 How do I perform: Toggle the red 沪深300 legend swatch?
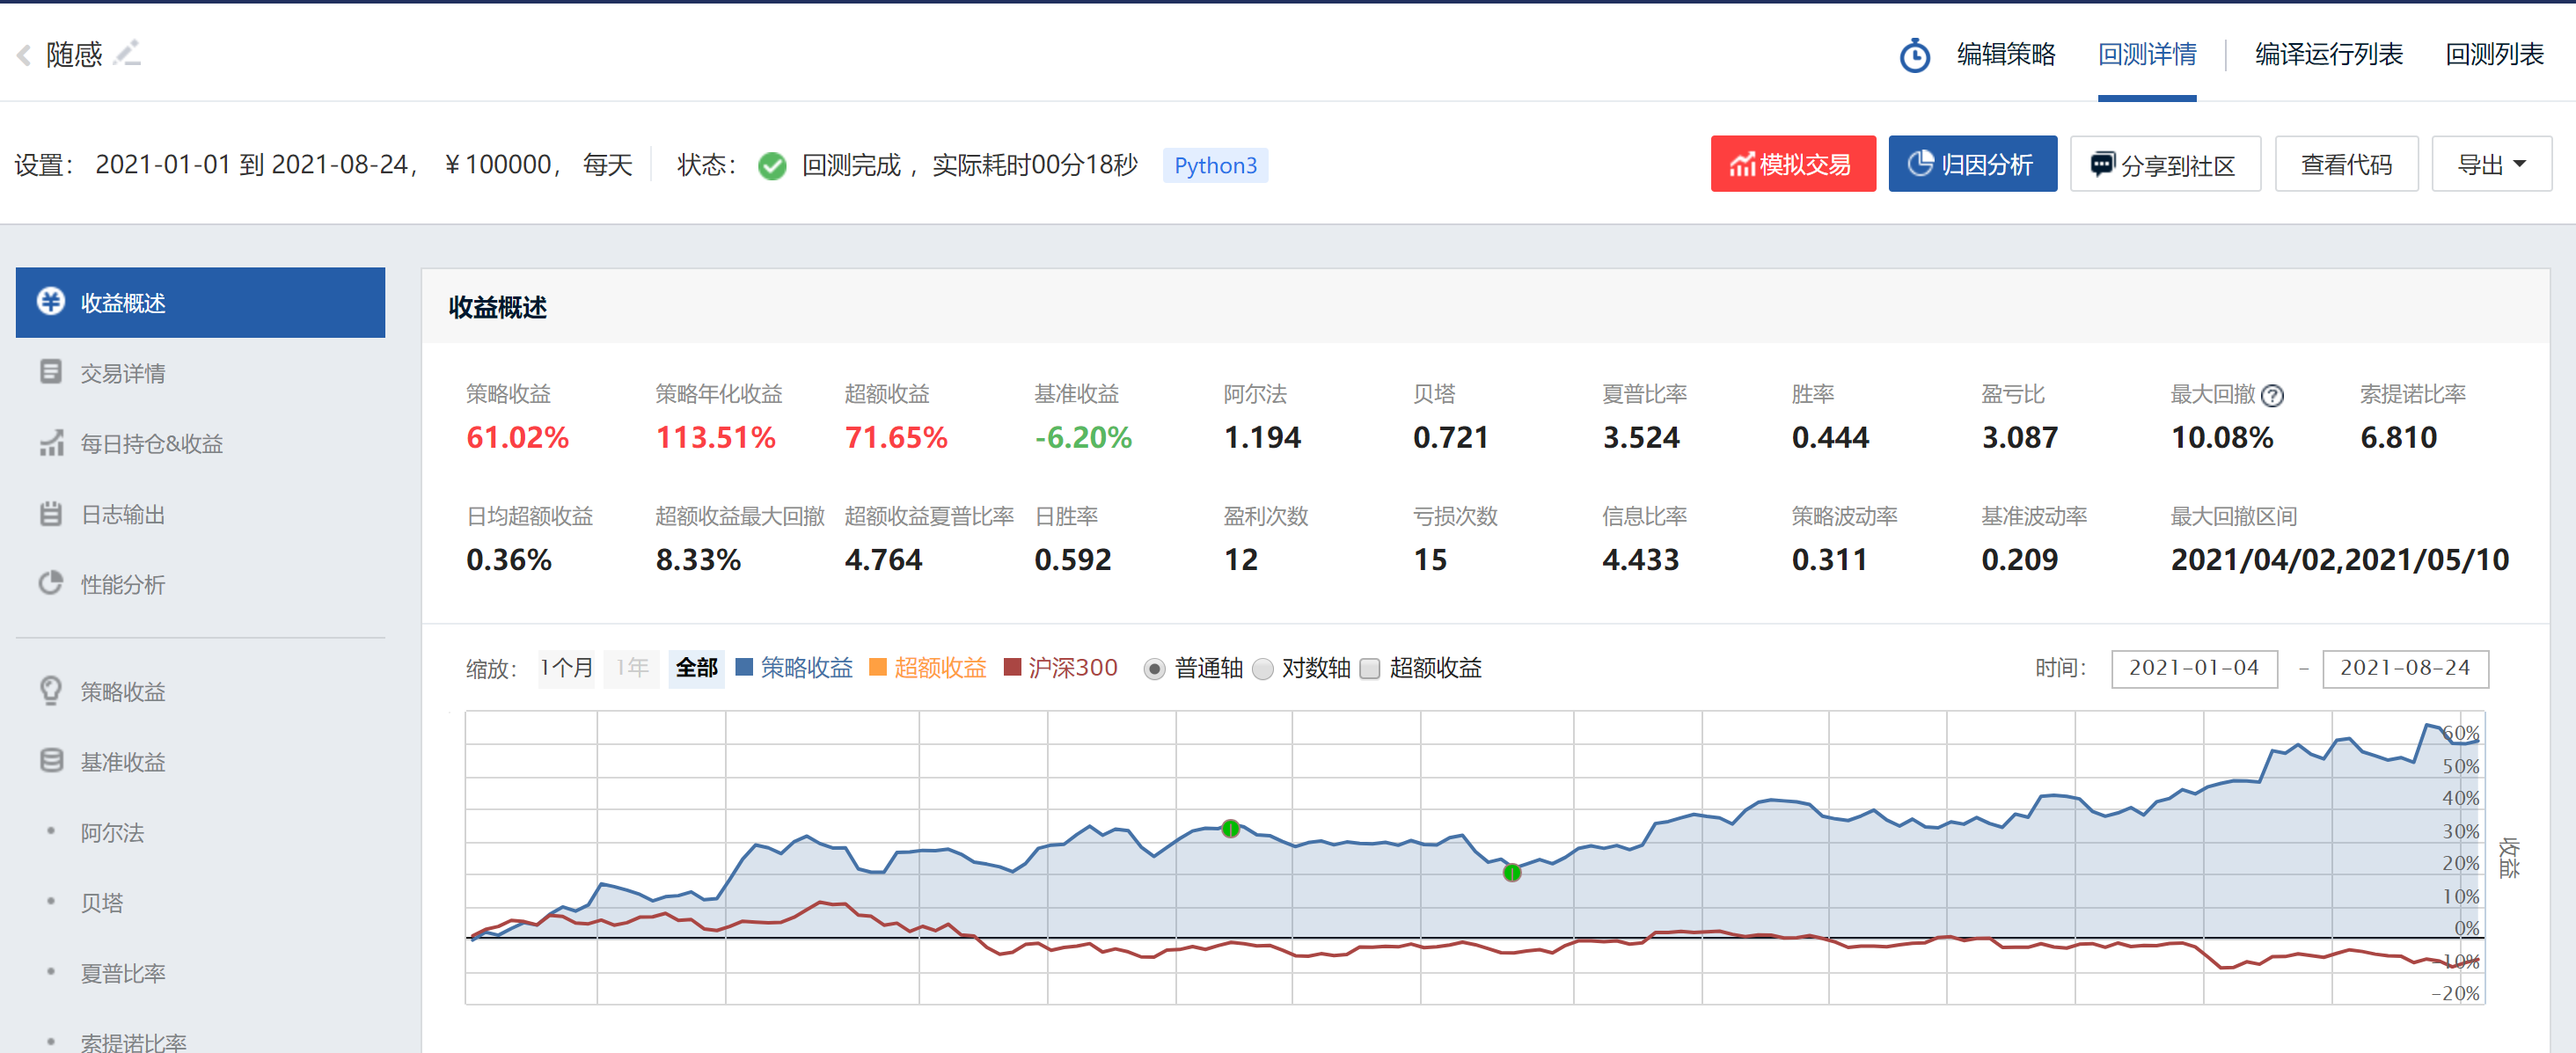click(1011, 667)
